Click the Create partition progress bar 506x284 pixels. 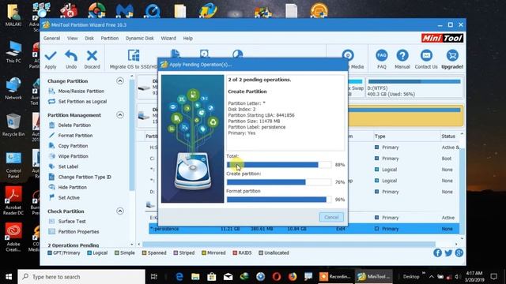(x=279, y=182)
